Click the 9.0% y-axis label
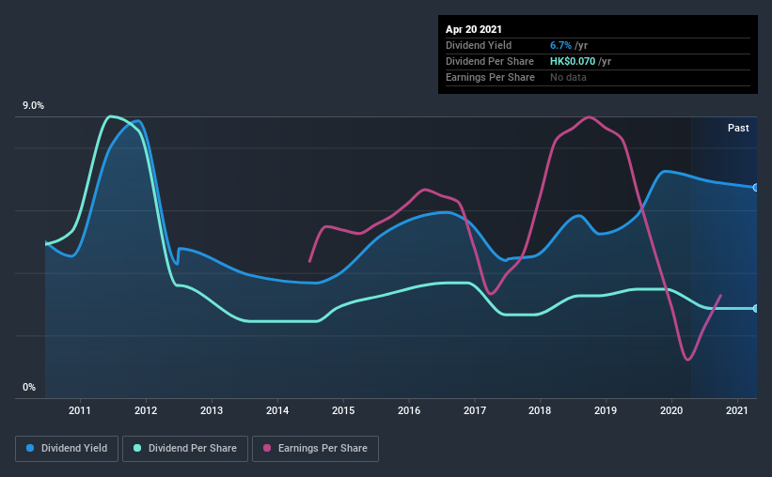Image resolution: width=772 pixels, height=477 pixels. [x=33, y=106]
